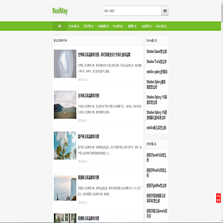
Task: Open the lake and clouds article thumbnail
Action: 65,105
